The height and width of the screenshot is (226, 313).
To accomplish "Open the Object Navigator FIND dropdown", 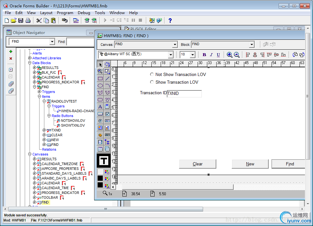I will point(52,42).
